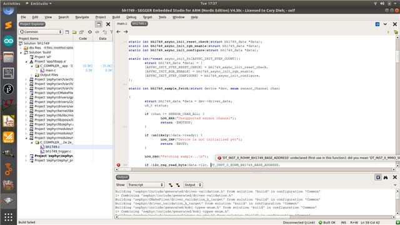Click the project properties icon beside the folder icon

[x=81, y=32]
